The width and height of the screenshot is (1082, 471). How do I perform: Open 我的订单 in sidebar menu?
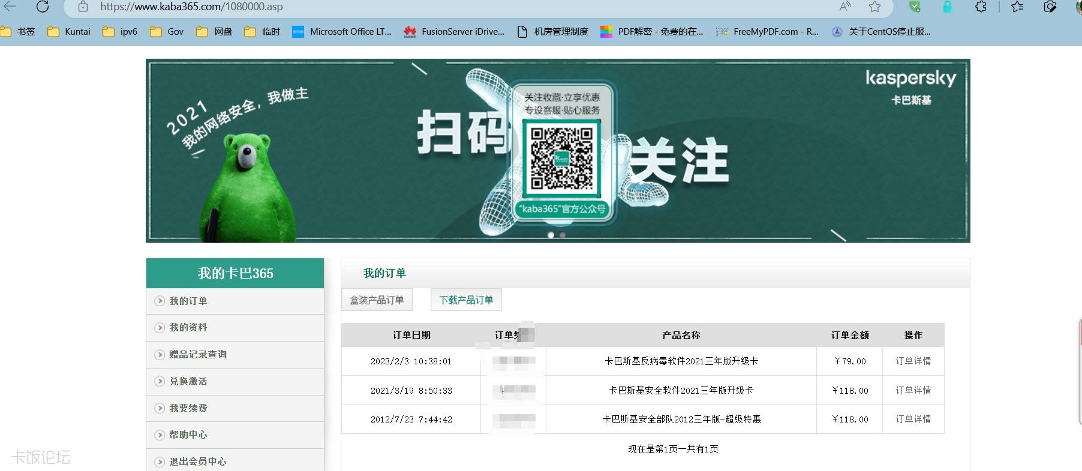tap(188, 301)
